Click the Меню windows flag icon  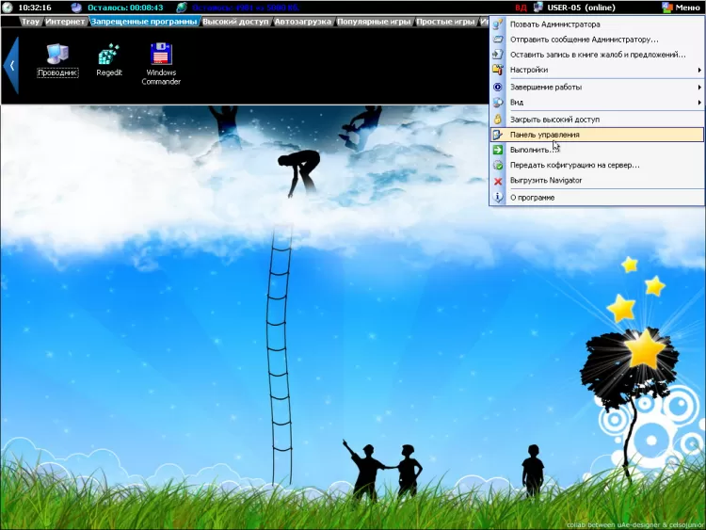click(666, 8)
